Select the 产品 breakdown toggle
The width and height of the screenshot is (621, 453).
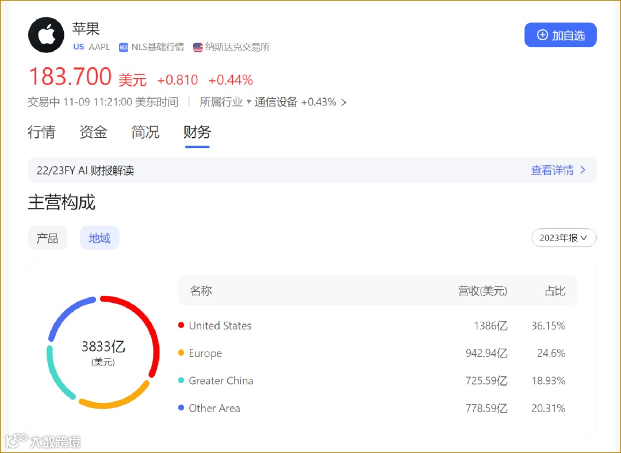pos(47,238)
